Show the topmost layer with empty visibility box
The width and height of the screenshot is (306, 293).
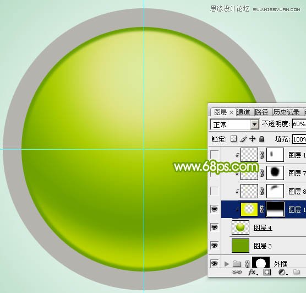[x=215, y=154]
